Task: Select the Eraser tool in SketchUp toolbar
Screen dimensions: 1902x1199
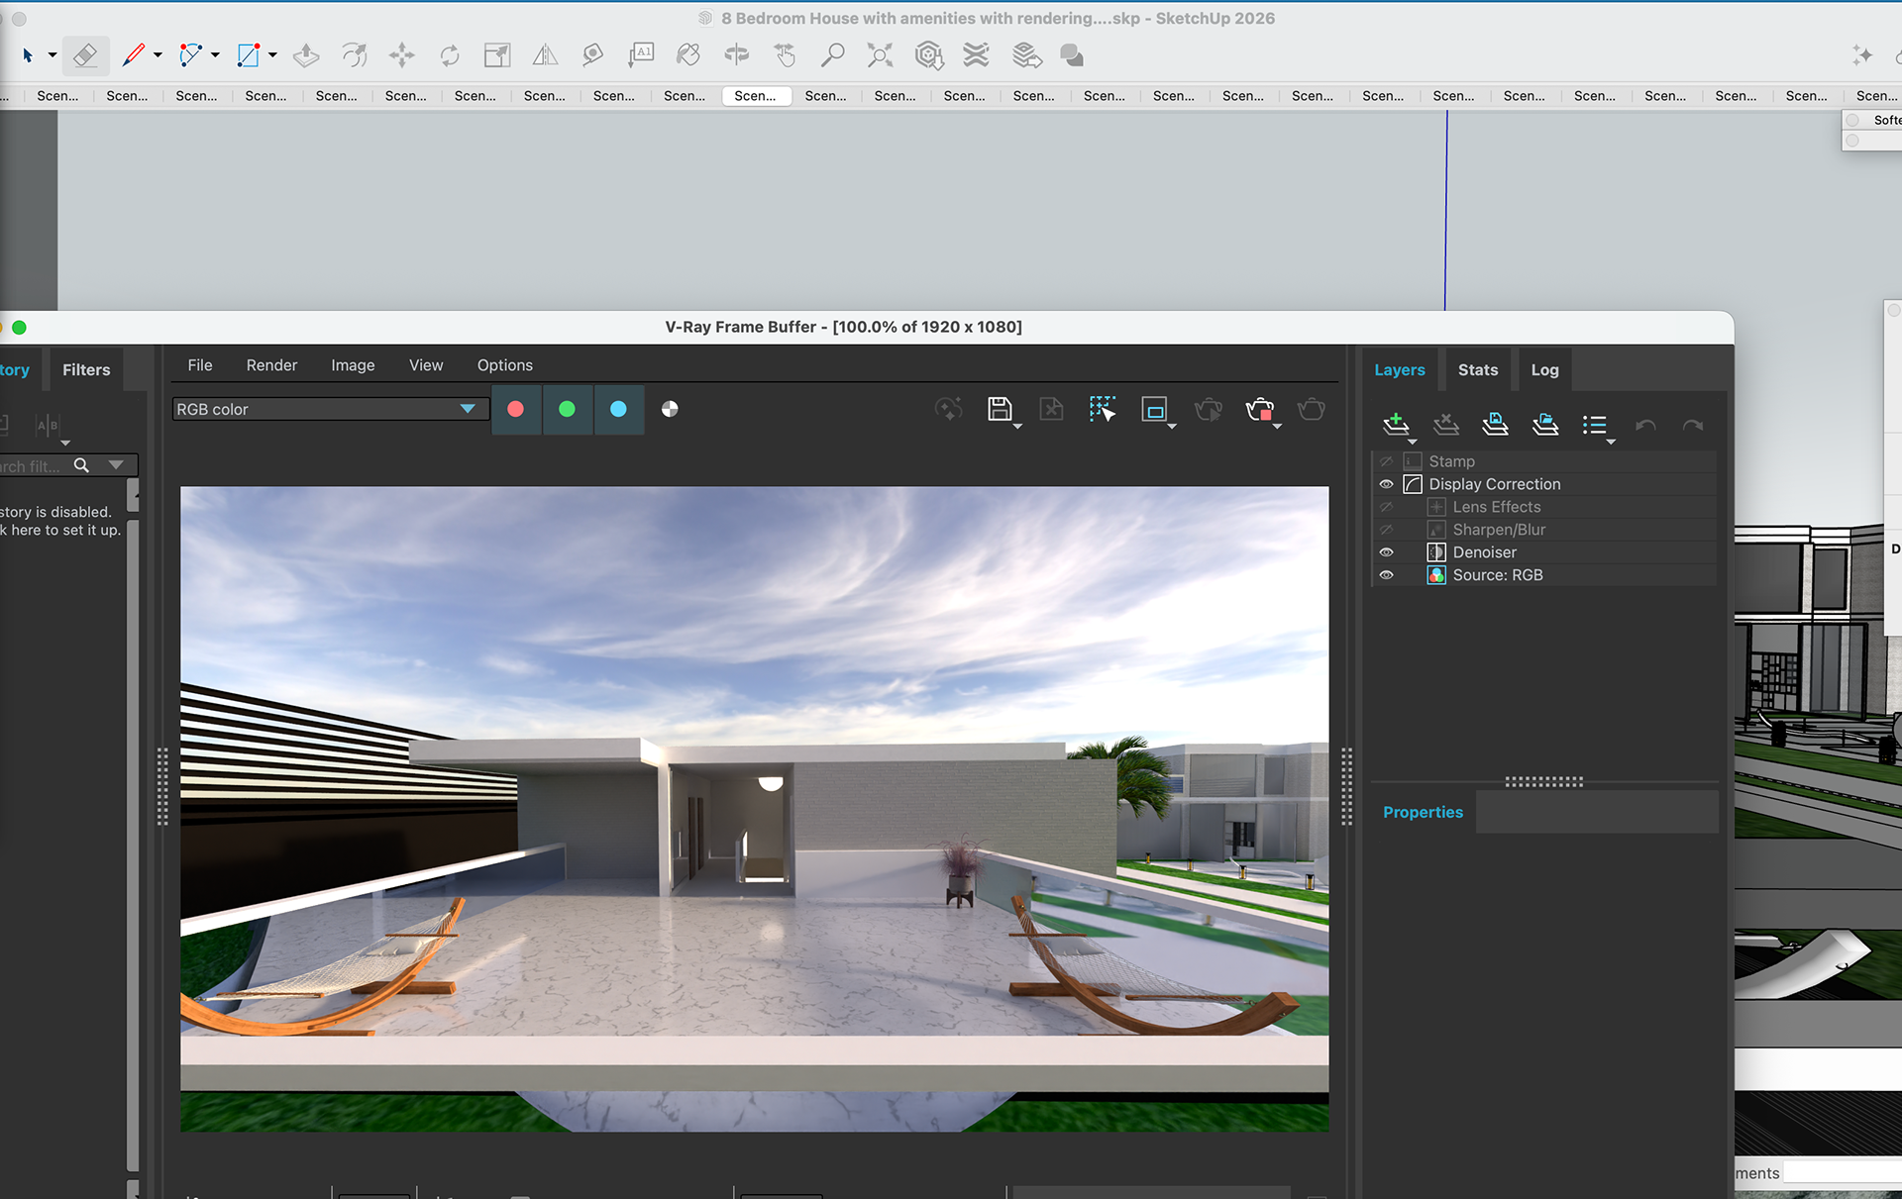Action: pyautogui.click(x=85, y=55)
